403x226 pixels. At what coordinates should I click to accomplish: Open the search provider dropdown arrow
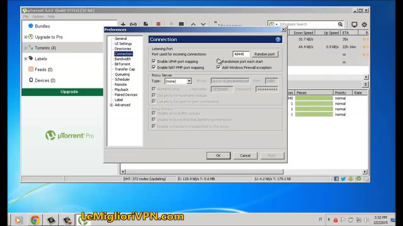pos(277,24)
